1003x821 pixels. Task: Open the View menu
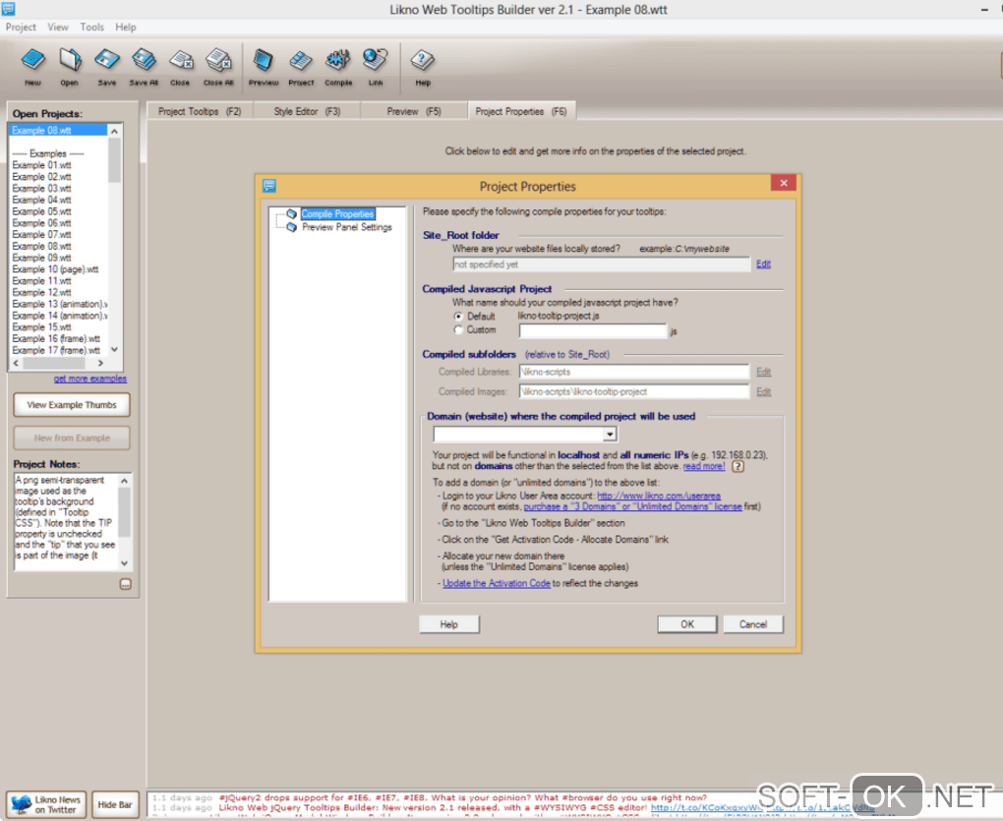pyautogui.click(x=58, y=27)
